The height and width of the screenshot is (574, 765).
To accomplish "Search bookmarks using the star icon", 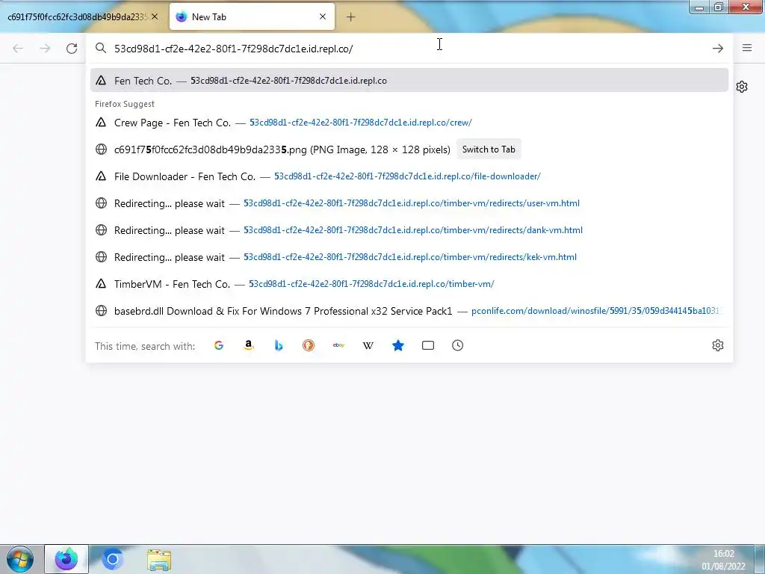I will point(398,345).
